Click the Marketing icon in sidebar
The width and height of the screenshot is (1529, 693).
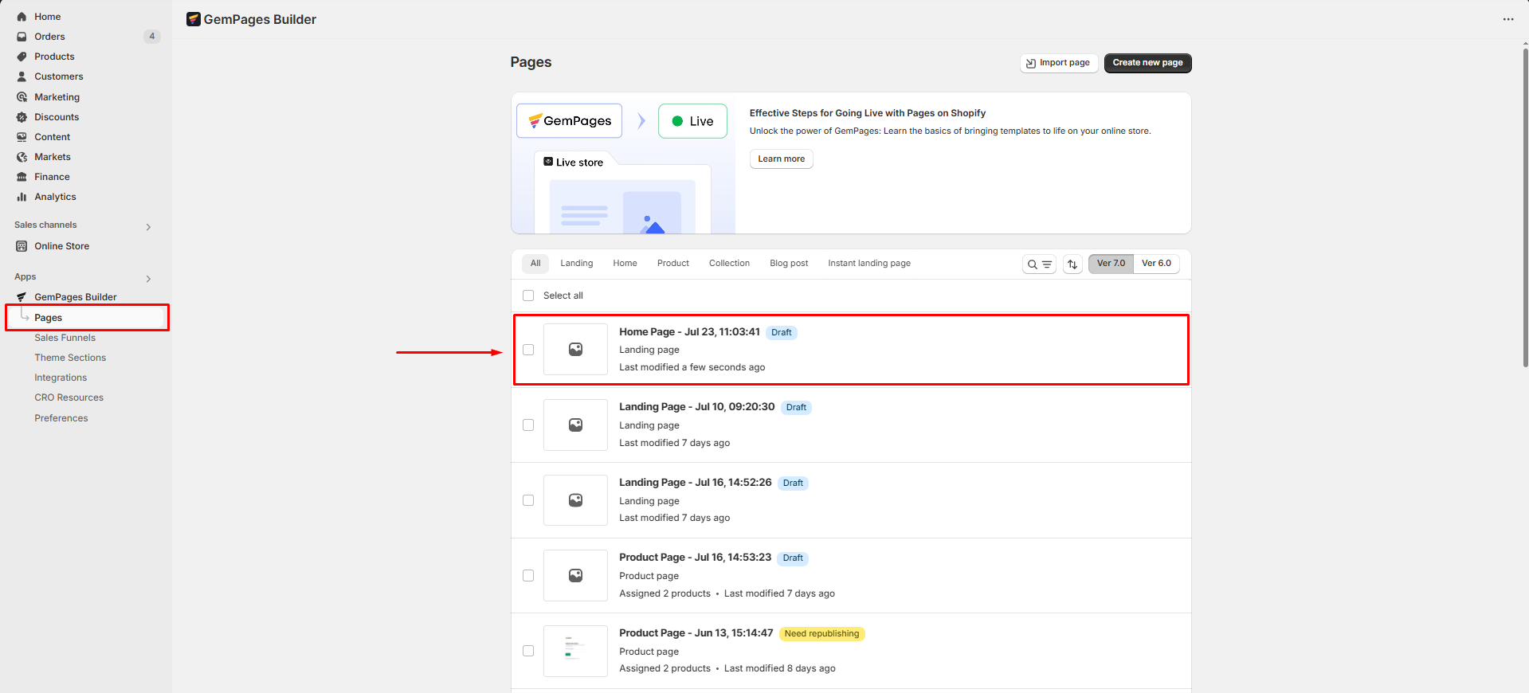[x=22, y=97]
